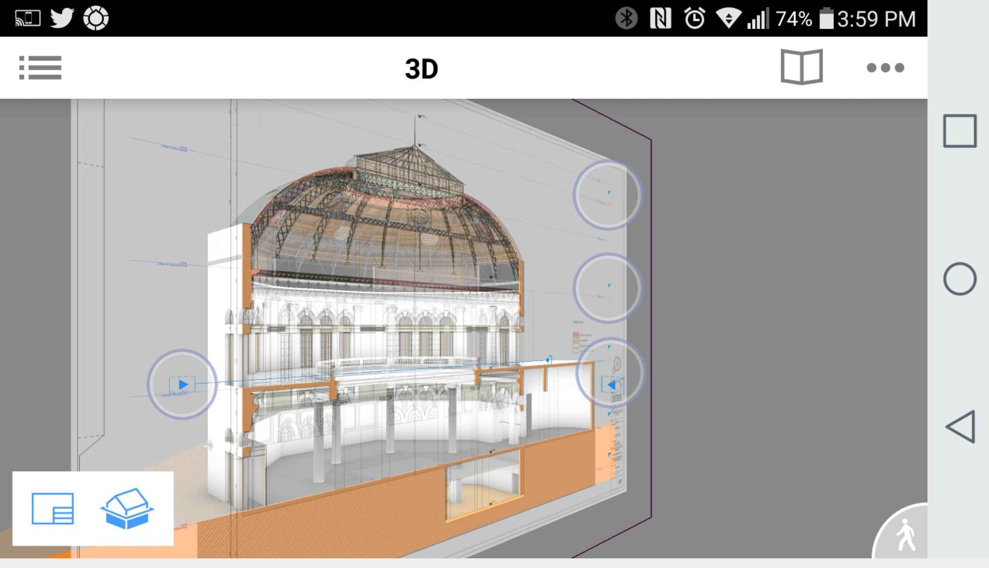Open the hamburger list menu
This screenshot has width=989, height=568.
(x=40, y=68)
